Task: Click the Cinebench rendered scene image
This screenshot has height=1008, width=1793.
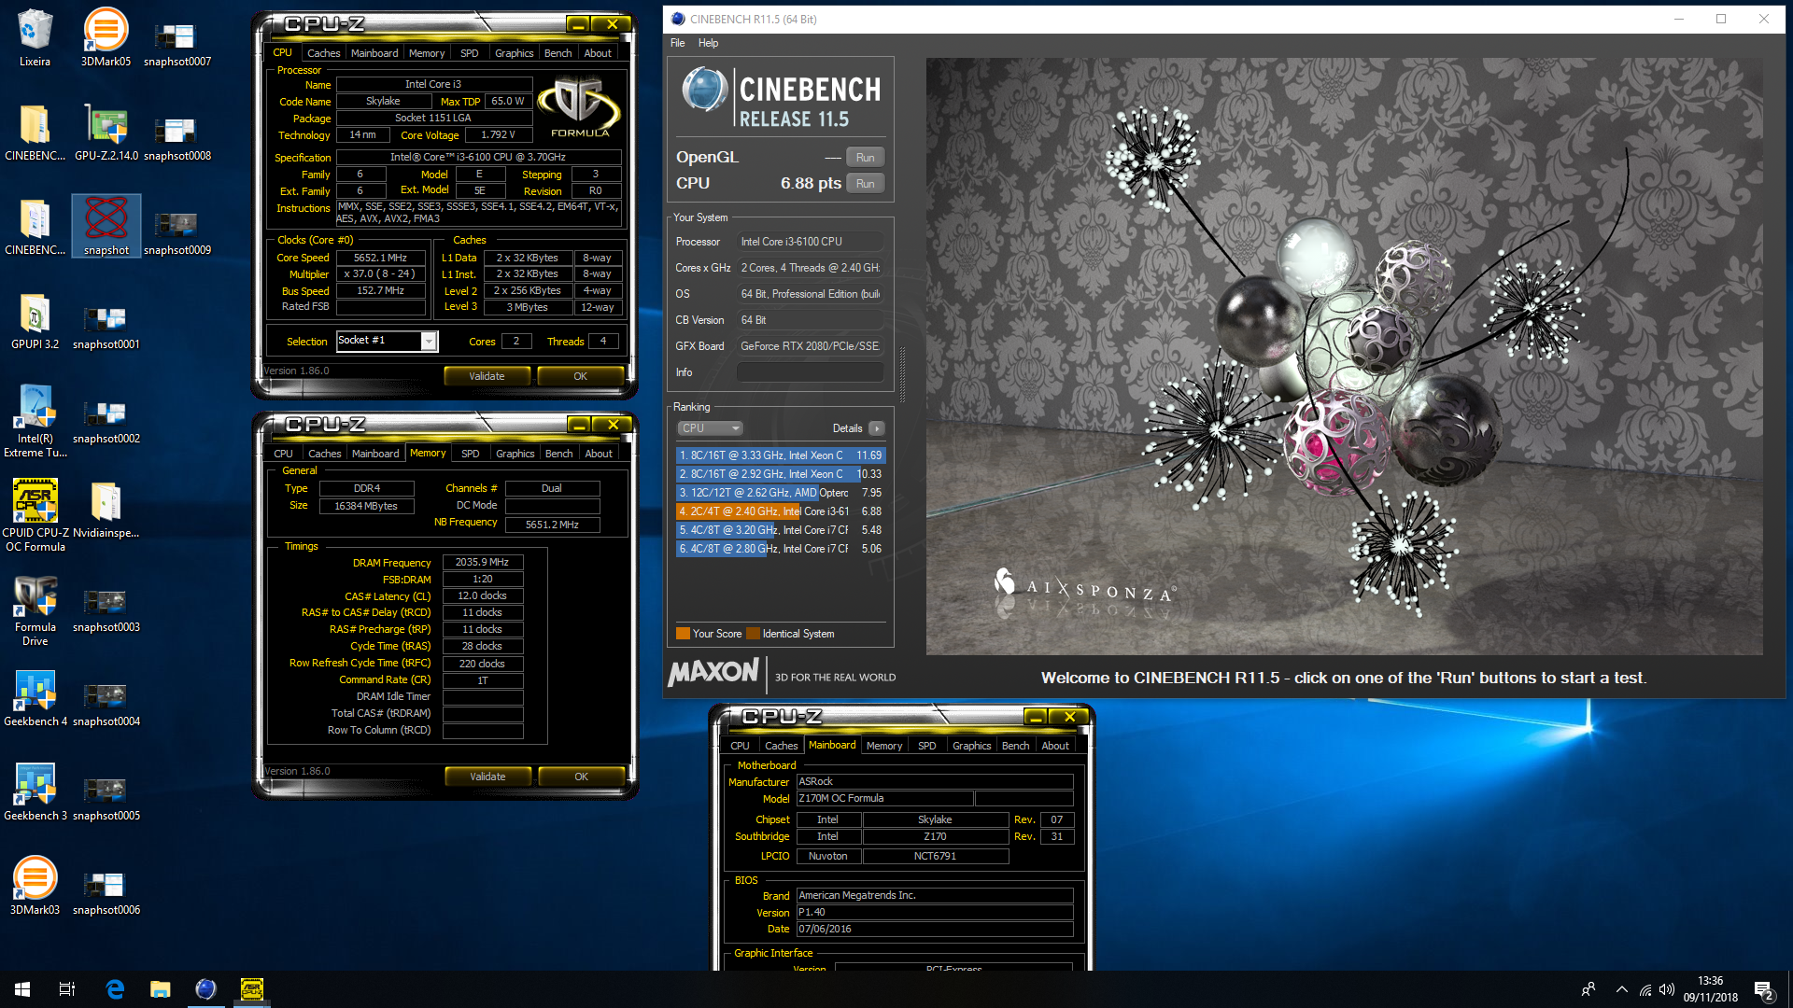Action: (x=1344, y=357)
